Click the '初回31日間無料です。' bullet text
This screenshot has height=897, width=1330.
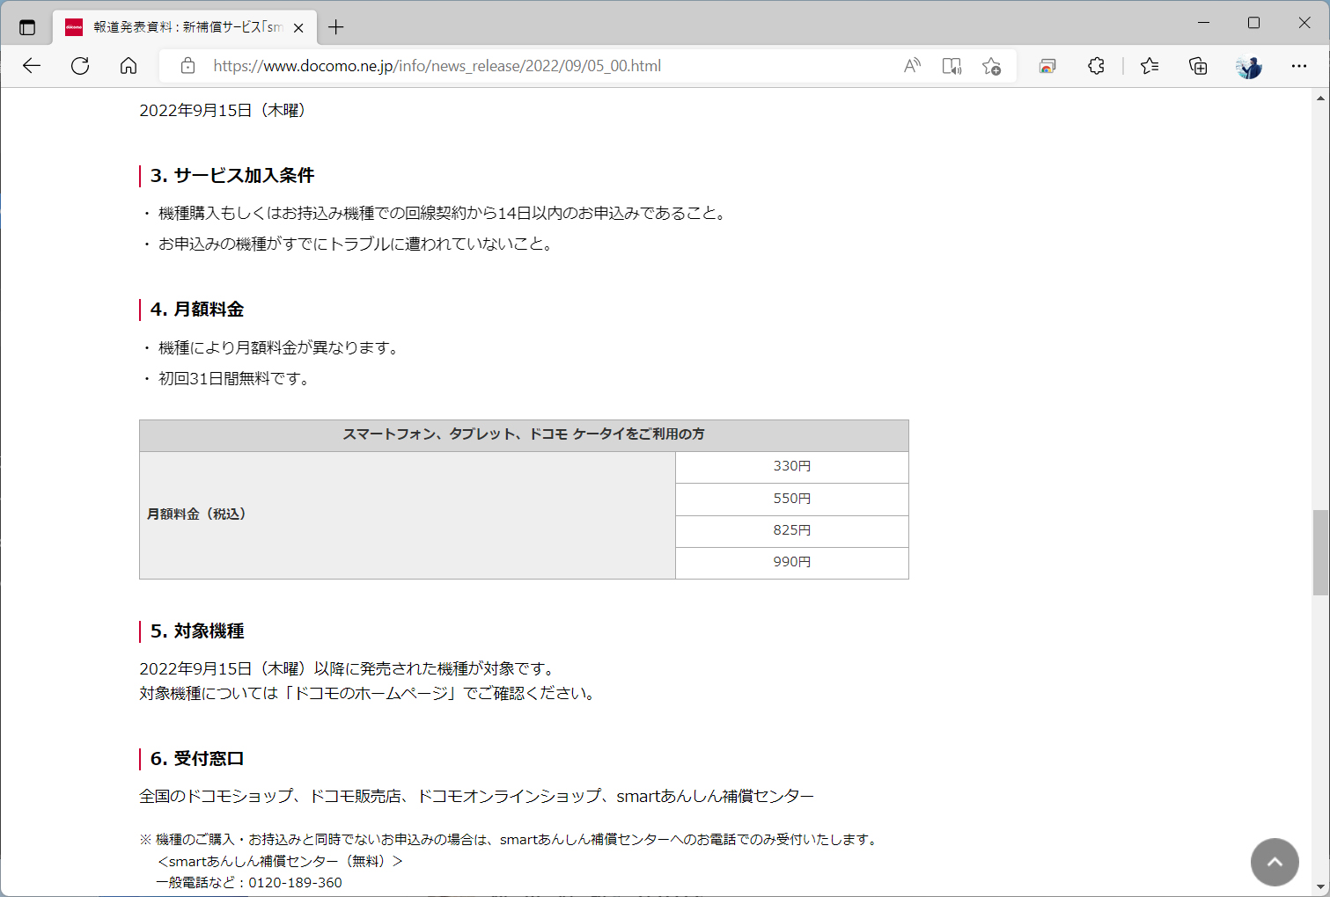coord(235,379)
